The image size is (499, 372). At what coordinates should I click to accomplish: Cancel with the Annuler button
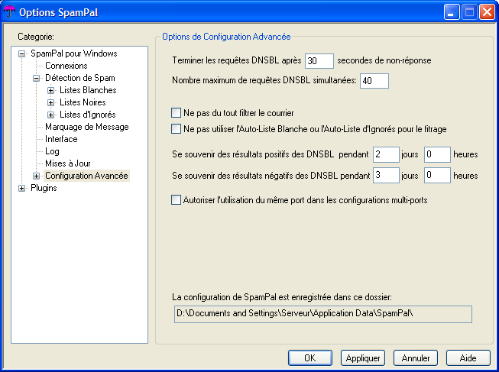pos(416,358)
